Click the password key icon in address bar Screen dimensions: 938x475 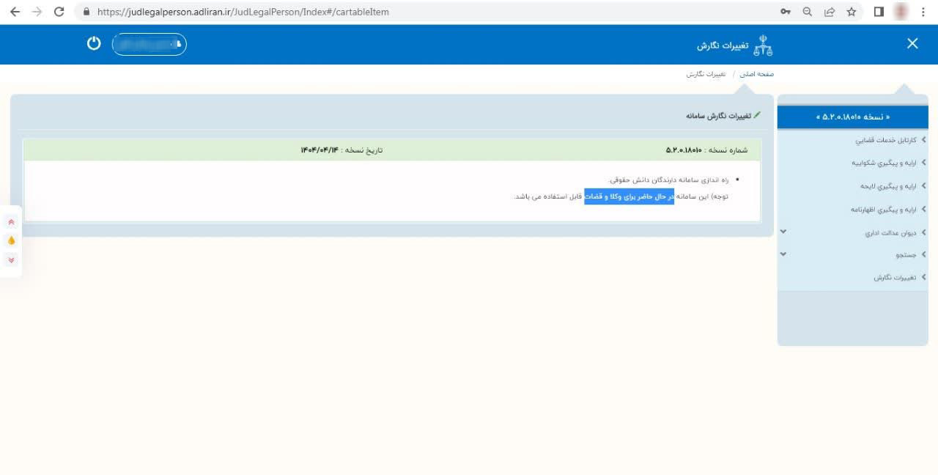(x=786, y=12)
